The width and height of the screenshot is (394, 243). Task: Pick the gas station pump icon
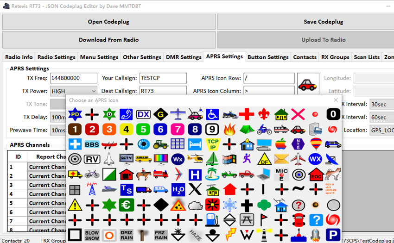coord(212,219)
